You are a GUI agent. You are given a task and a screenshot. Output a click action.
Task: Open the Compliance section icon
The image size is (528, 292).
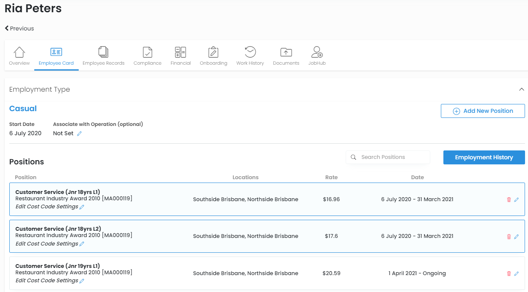(147, 52)
